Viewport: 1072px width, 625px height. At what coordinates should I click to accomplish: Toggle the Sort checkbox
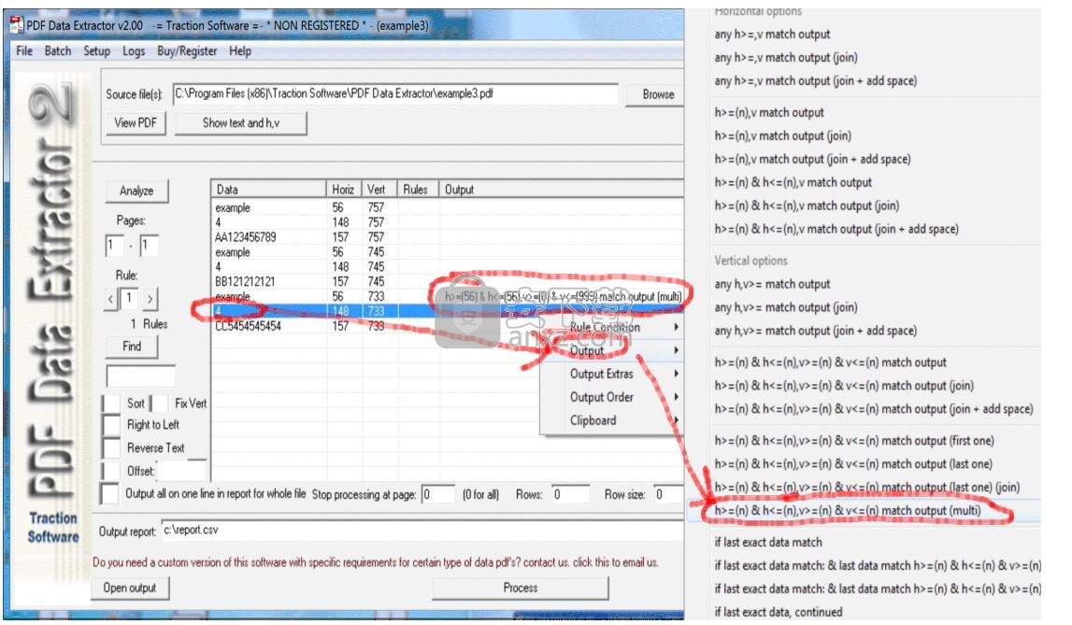point(111,404)
